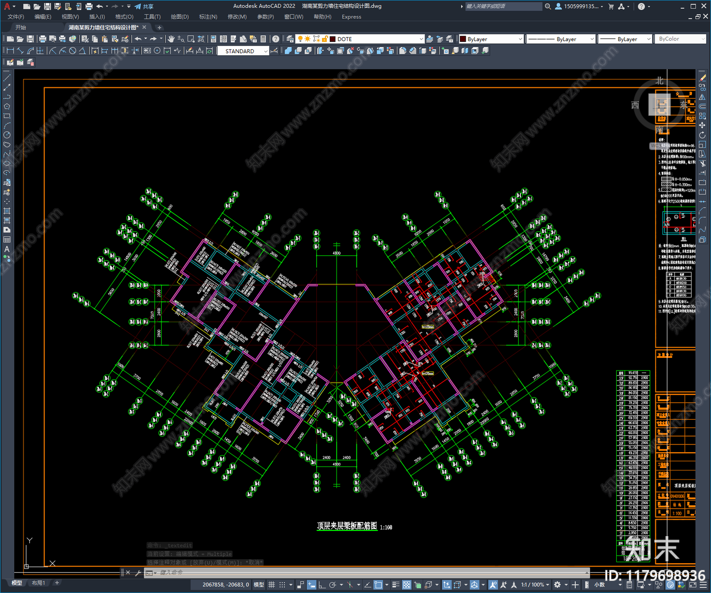
Task: Click the Eraser tool at top of modify toolbar
Action: (x=702, y=78)
